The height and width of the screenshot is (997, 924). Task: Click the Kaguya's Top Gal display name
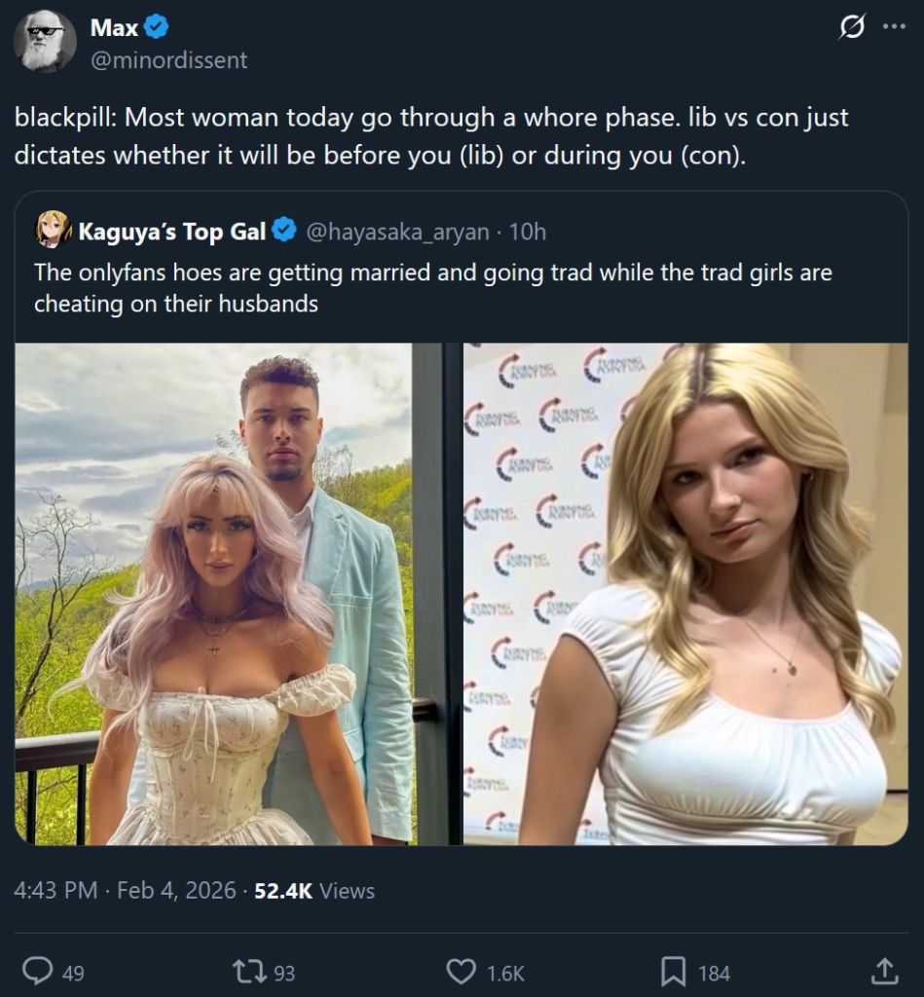click(x=172, y=232)
